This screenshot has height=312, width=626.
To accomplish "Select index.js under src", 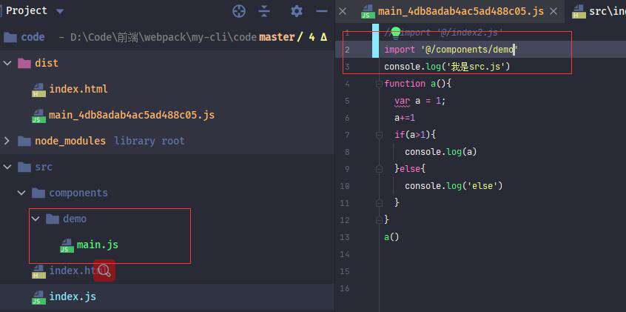I will [x=73, y=296].
